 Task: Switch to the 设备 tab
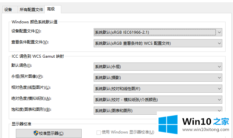8,9
